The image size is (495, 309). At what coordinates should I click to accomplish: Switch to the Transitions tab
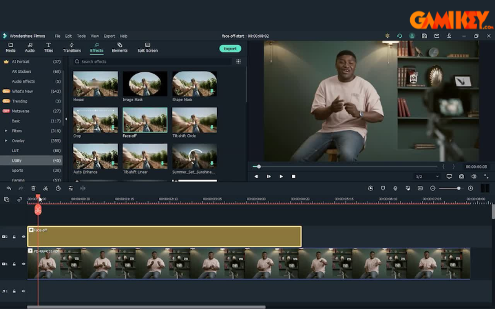pyautogui.click(x=72, y=48)
